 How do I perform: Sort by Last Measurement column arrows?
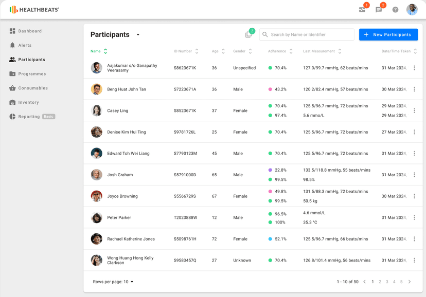340,51
